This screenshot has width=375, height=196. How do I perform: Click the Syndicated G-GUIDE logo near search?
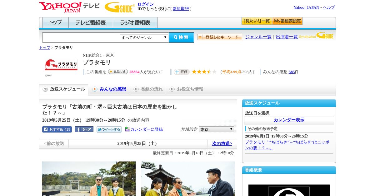pos(316,36)
